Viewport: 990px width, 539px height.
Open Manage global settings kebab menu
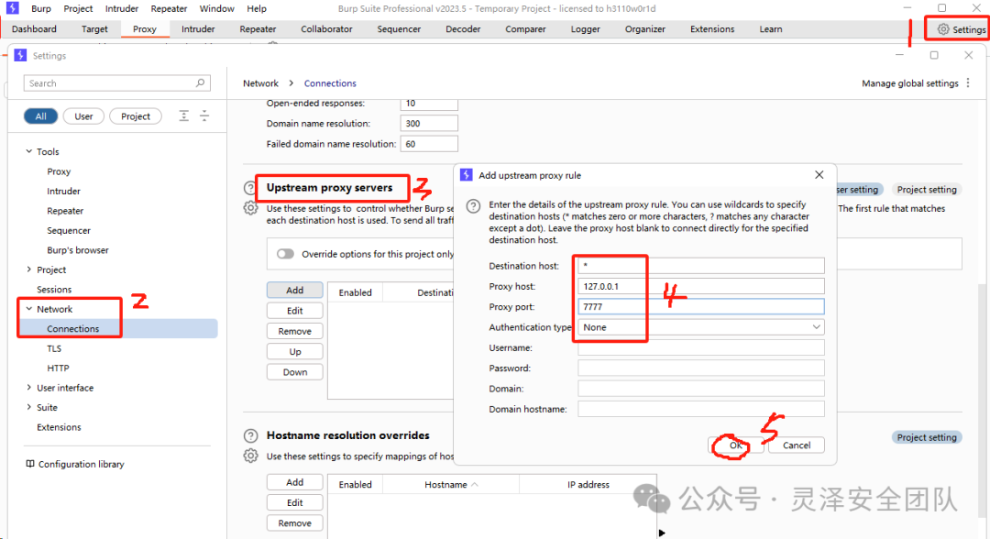(x=968, y=83)
